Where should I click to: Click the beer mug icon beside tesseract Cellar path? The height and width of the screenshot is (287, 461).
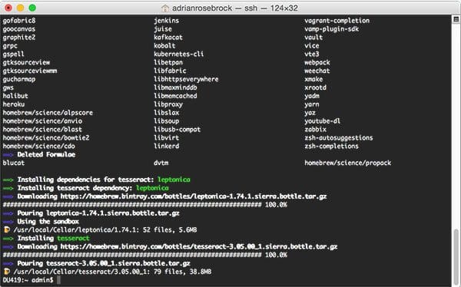(x=6, y=272)
